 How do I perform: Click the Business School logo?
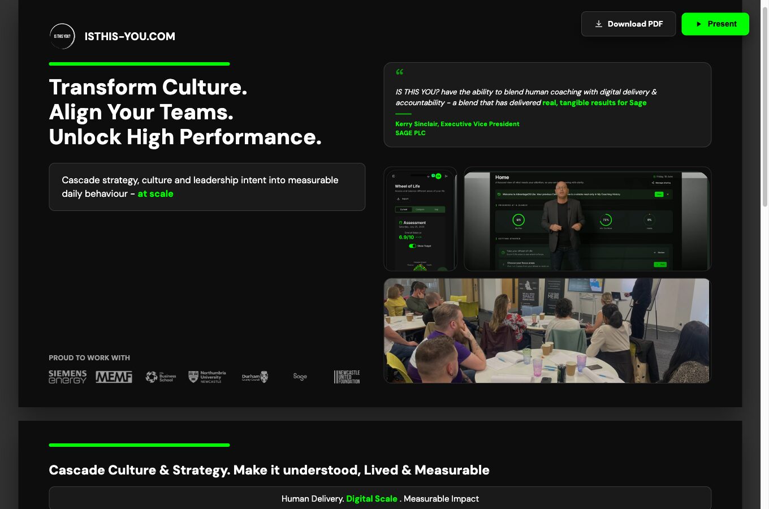pyautogui.click(x=161, y=377)
